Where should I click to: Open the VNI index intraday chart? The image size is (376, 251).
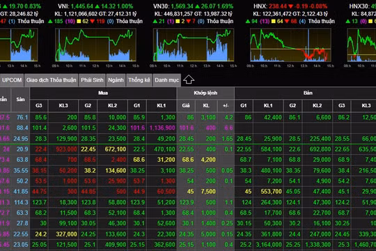coord(95,45)
